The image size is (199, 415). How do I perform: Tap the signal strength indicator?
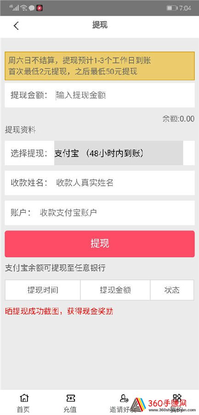click(x=15, y=8)
